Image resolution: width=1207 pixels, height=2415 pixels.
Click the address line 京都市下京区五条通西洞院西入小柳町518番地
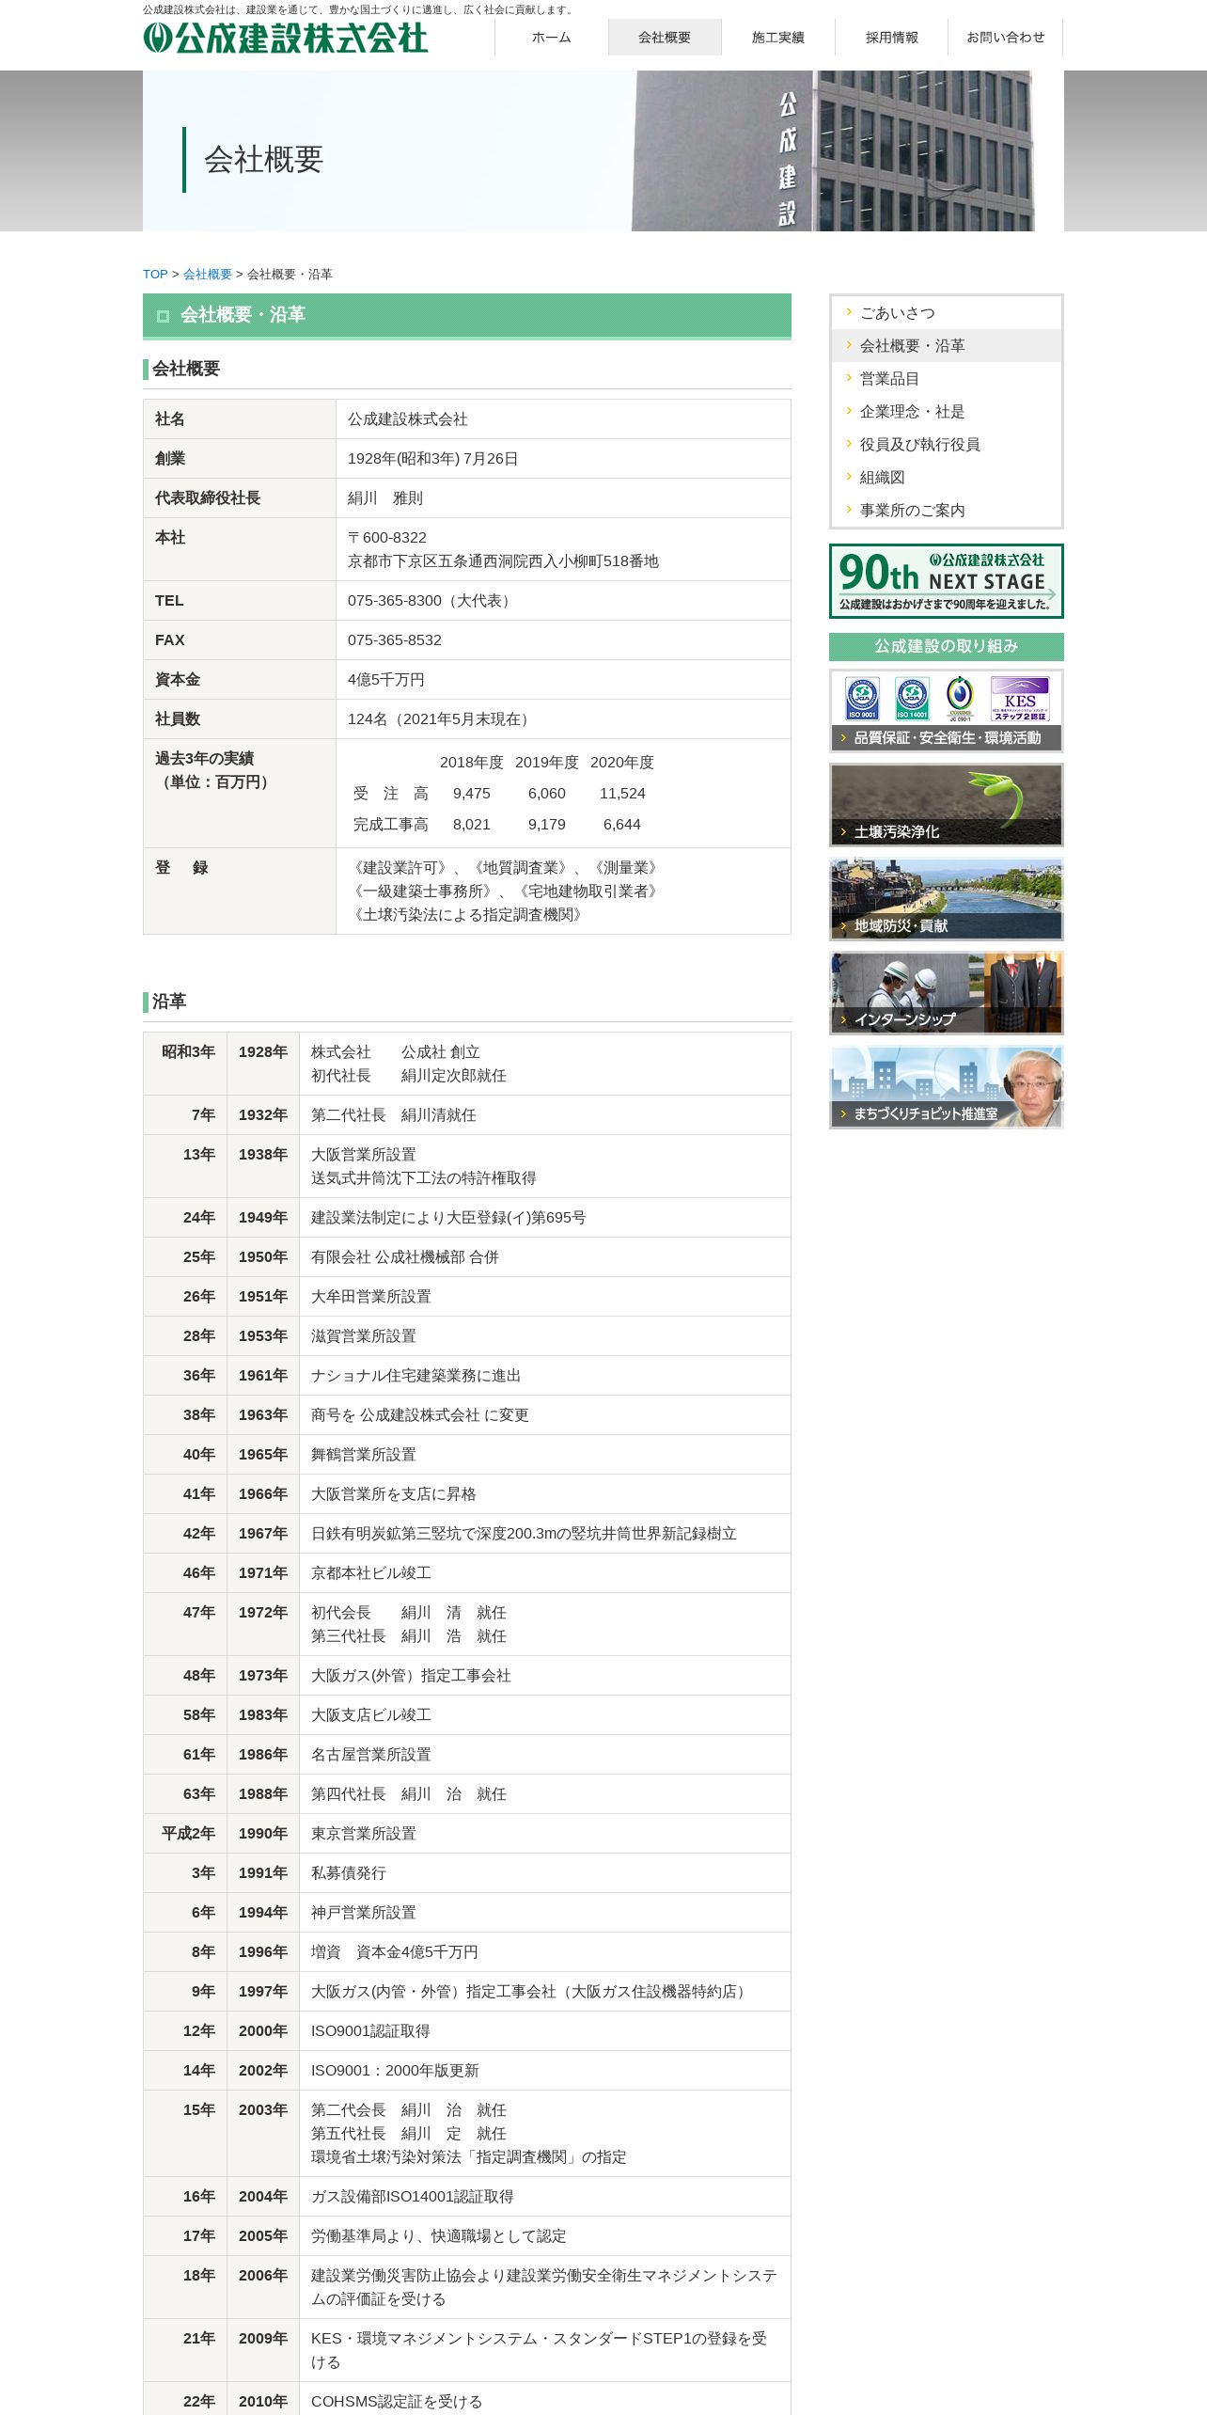(503, 561)
